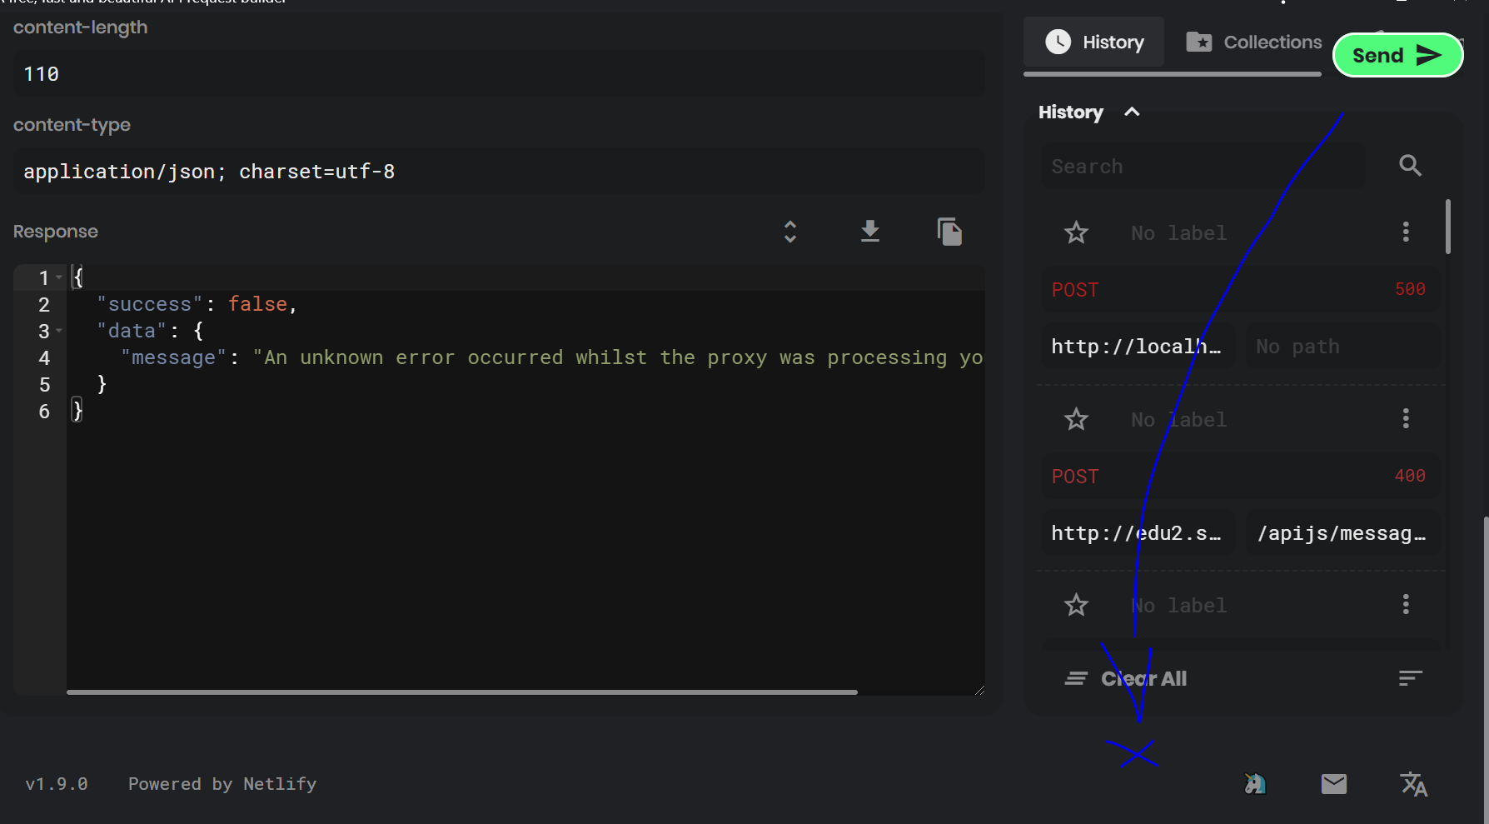Click the Powered by Netlify link
The image size is (1489, 824).
point(222,784)
